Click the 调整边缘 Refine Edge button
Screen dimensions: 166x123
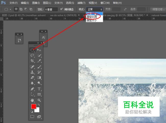tap(158, 9)
